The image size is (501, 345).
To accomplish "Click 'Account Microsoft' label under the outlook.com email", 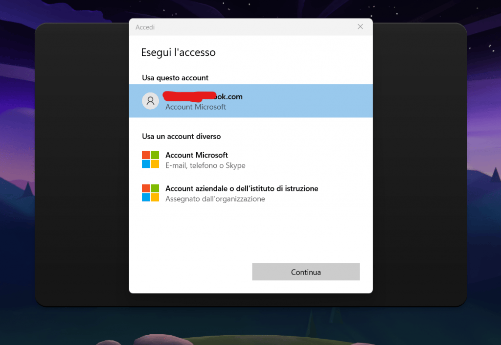I will click(x=196, y=107).
